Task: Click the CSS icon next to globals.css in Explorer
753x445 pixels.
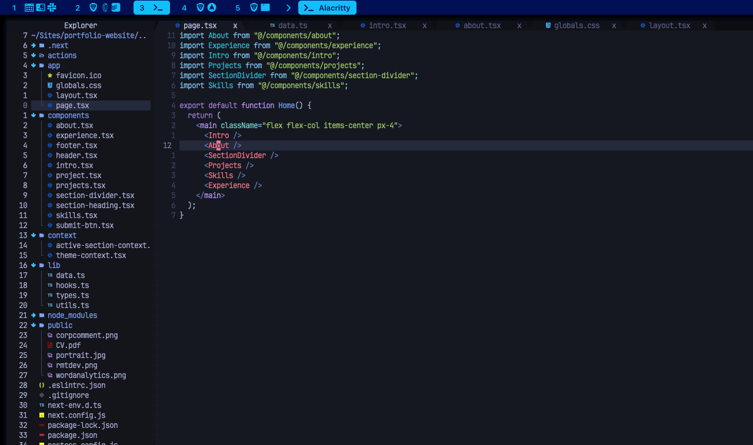Action: (x=50, y=86)
